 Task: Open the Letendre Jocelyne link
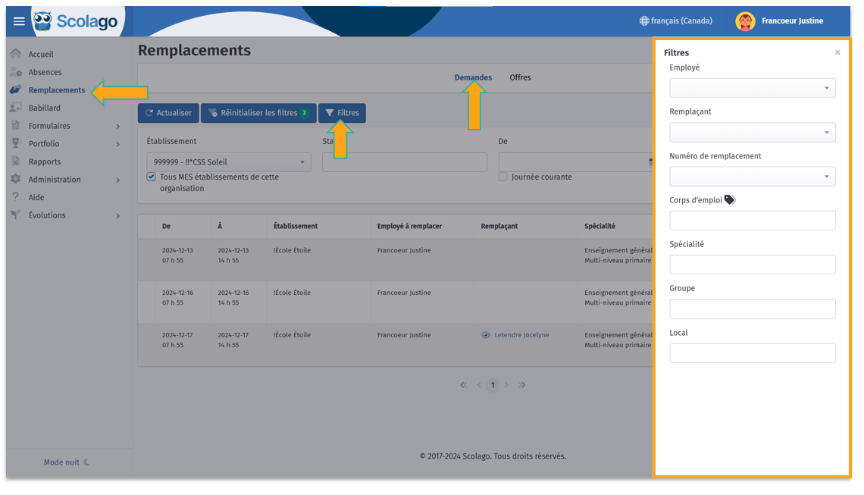[x=521, y=334]
